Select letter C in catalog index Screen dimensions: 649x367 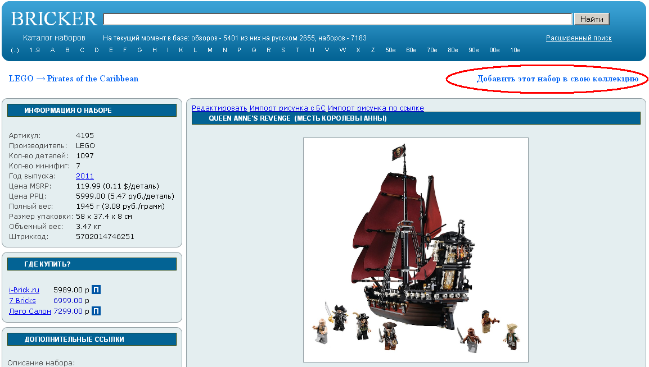82,50
